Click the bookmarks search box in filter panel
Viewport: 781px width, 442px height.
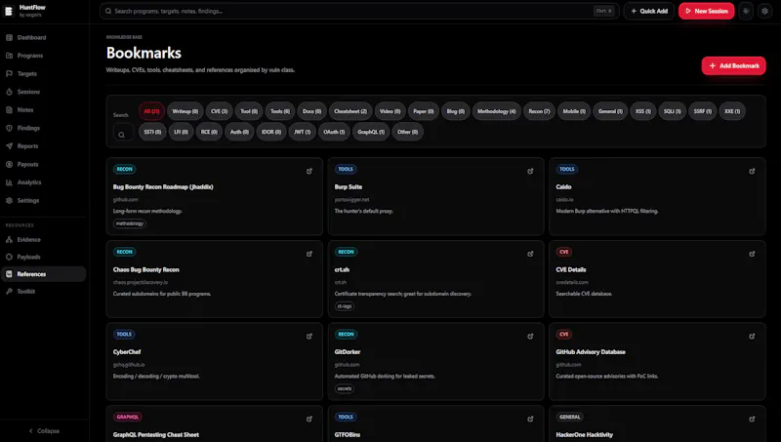(122, 134)
